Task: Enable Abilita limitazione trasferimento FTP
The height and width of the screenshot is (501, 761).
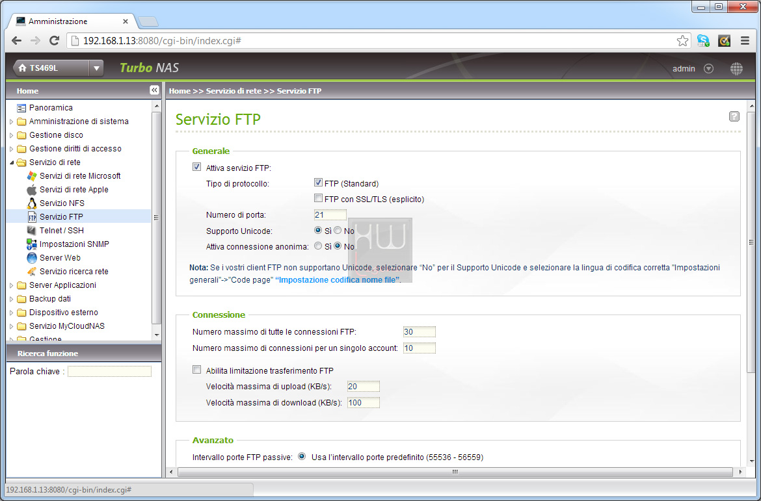Action: point(196,370)
